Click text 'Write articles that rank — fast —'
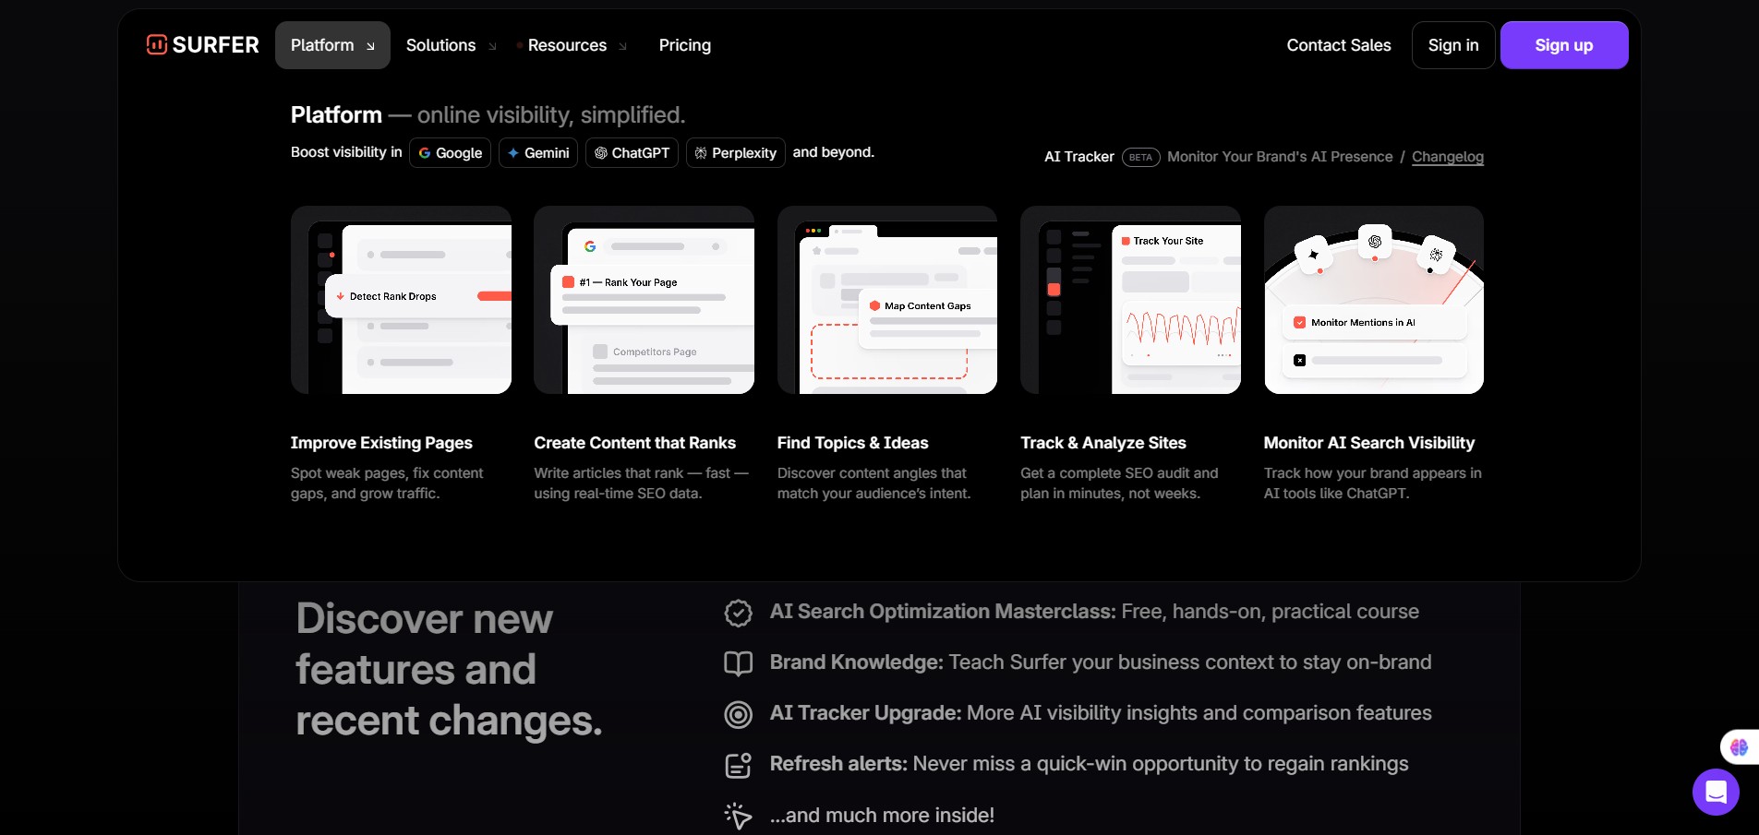The image size is (1759, 835). [641, 473]
